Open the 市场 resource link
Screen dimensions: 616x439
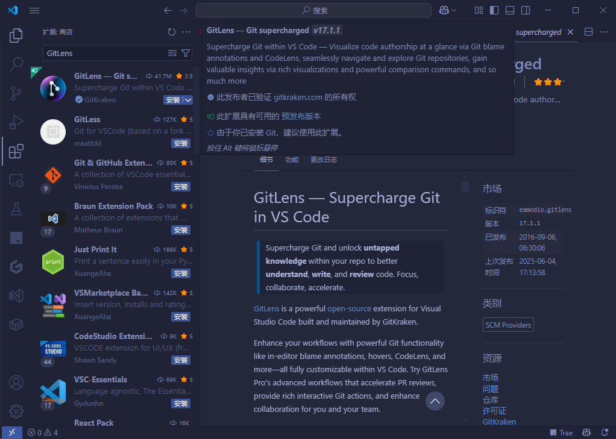[x=490, y=378]
